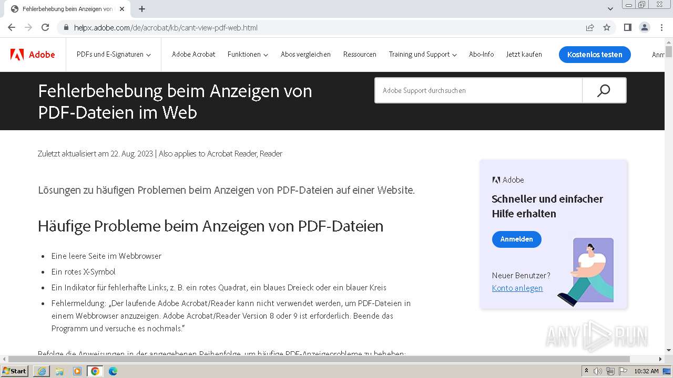Screen dimensions: 673x378
Task: Expand the PDFs und E-Signaturen dropdown
Action: [114, 55]
